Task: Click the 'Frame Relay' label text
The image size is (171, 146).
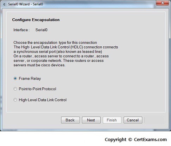Action: [x=30, y=79]
